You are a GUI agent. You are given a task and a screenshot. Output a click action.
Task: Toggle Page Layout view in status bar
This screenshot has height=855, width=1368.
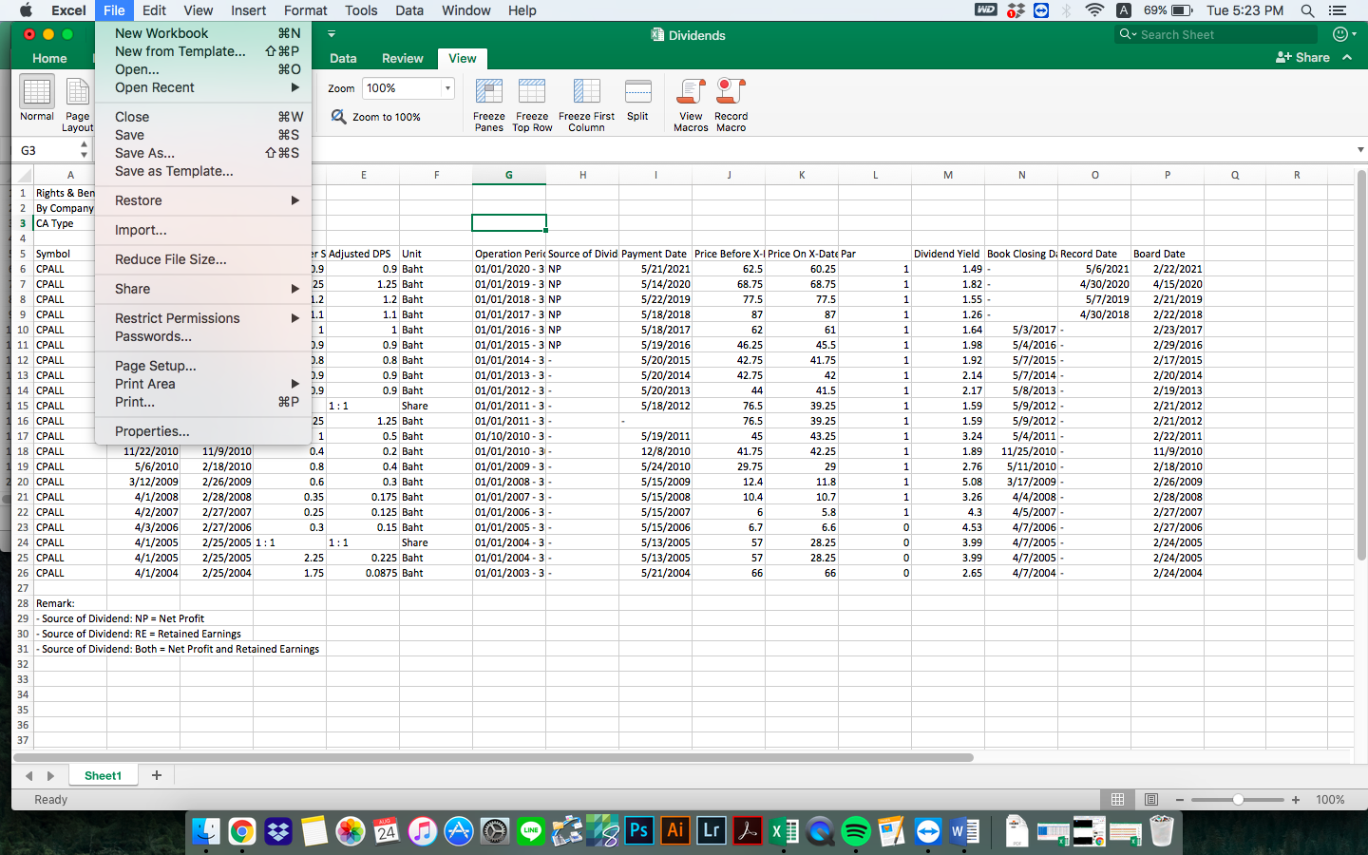(1150, 800)
